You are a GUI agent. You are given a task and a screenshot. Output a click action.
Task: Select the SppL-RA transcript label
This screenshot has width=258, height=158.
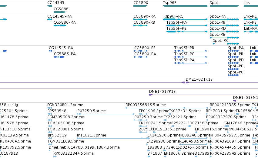pos(218,16)
